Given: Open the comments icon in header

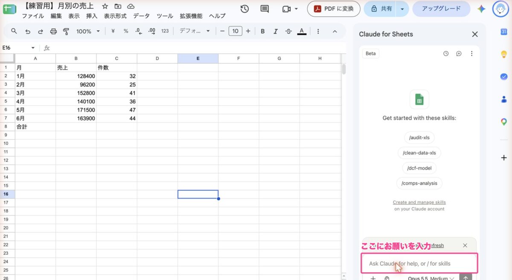Looking at the screenshot, I should pyautogui.click(x=265, y=9).
